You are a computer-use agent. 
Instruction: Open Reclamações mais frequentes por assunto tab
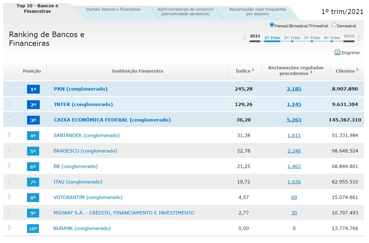click(x=258, y=12)
